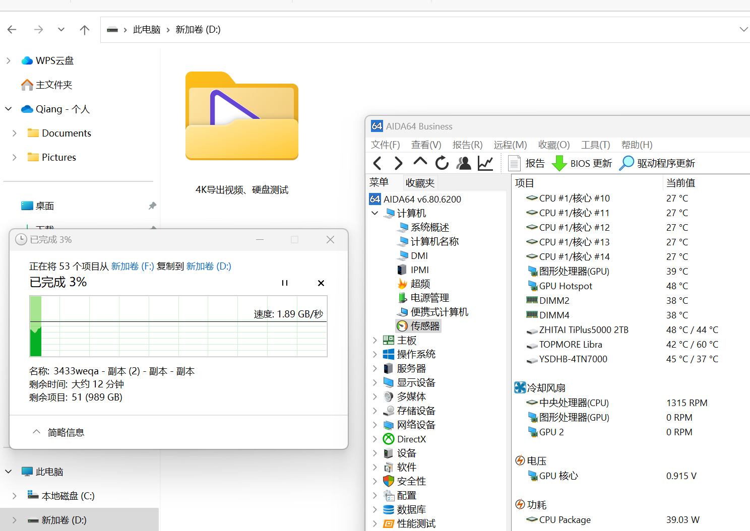The image size is (750, 531).
Task: Open Documents folder in sidebar
Action: click(59, 133)
